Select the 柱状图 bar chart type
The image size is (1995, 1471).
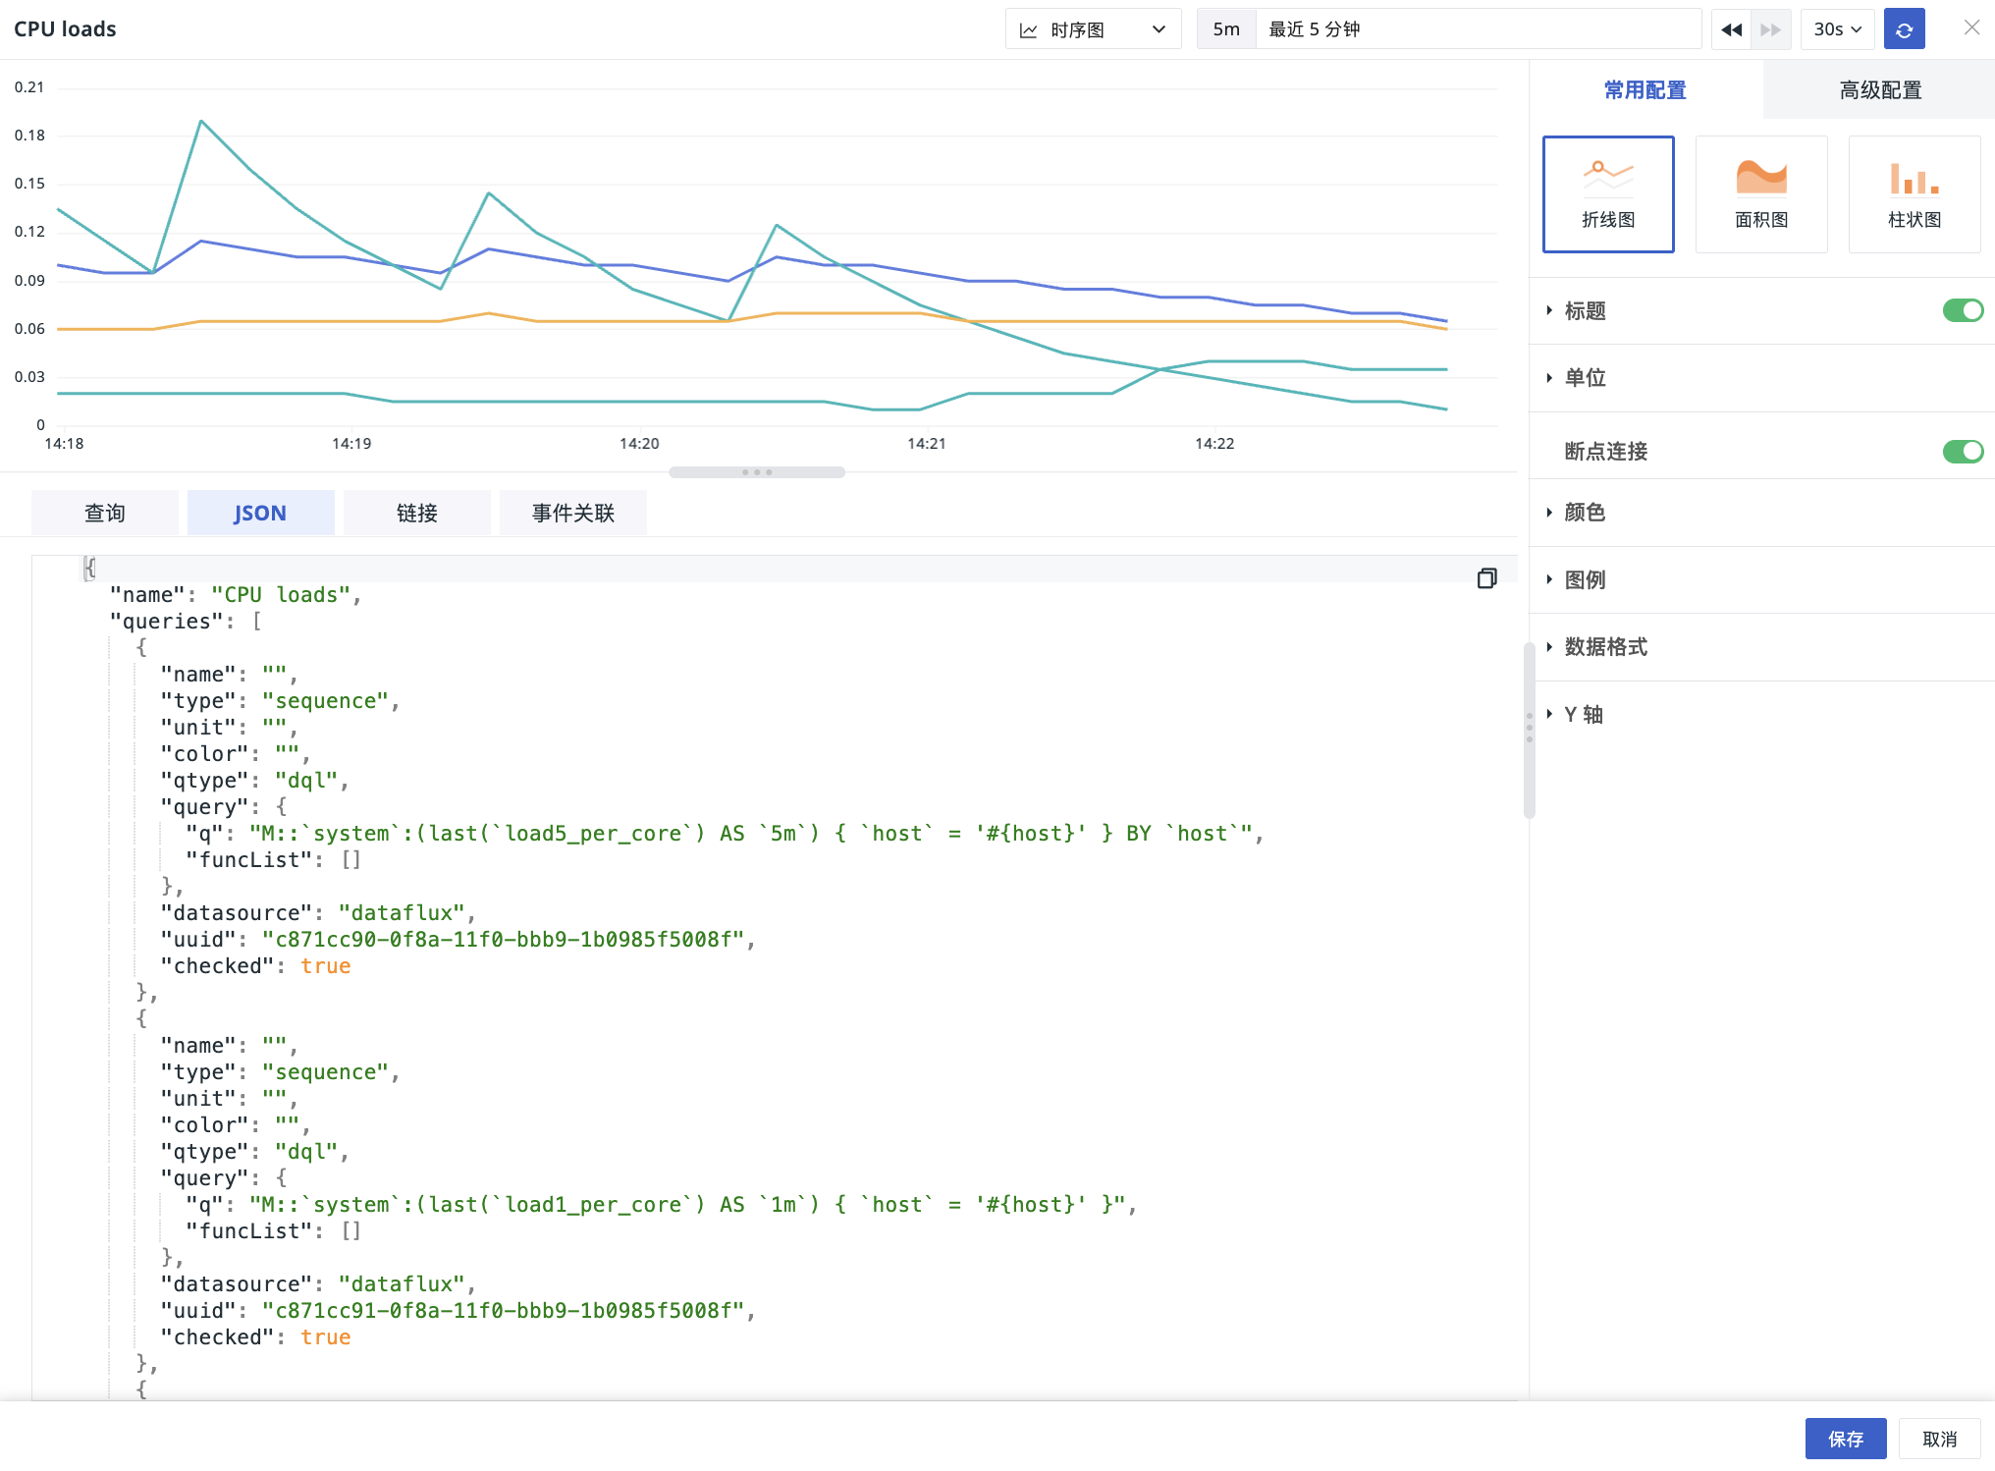click(x=1914, y=194)
